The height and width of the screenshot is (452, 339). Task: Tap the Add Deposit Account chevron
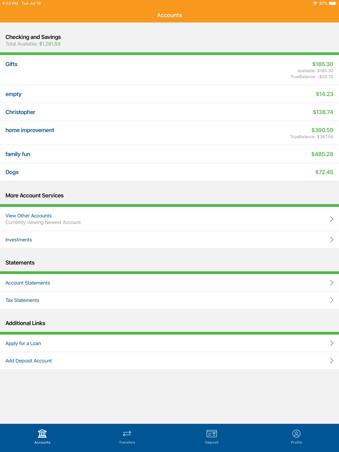[x=332, y=361]
